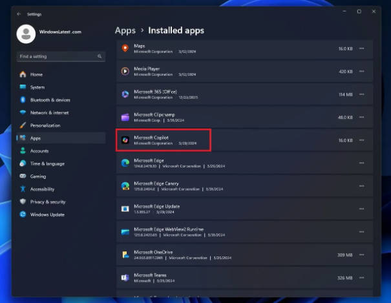This screenshot has height=303, width=391.
Task: Click the back arrow in Settings title bar
Action: pos(19,14)
